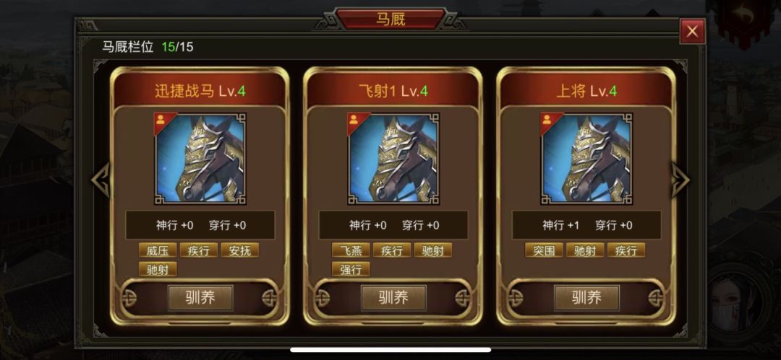Click 驯养 button under 飞射1
Screen dimensions: 781x360
click(x=393, y=298)
